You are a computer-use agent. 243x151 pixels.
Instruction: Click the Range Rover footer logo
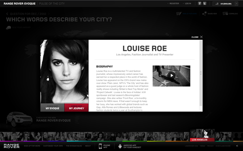(12, 146)
